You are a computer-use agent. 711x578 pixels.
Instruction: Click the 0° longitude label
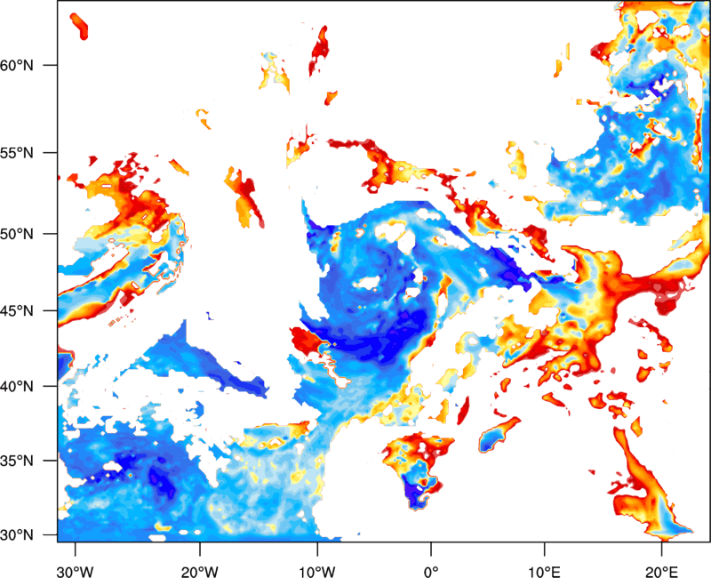coord(431,572)
